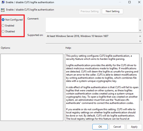Click the title bar window icon
Viewport: 143px width, 131px height.
pyautogui.click(x=3, y=2)
